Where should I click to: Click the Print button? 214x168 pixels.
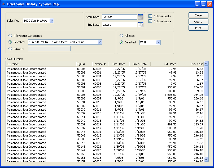pyautogui.click(x=198, y=28)
